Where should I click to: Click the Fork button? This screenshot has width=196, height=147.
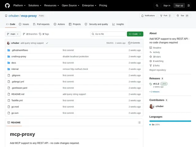pyautogui.click(x=165, y=16)
